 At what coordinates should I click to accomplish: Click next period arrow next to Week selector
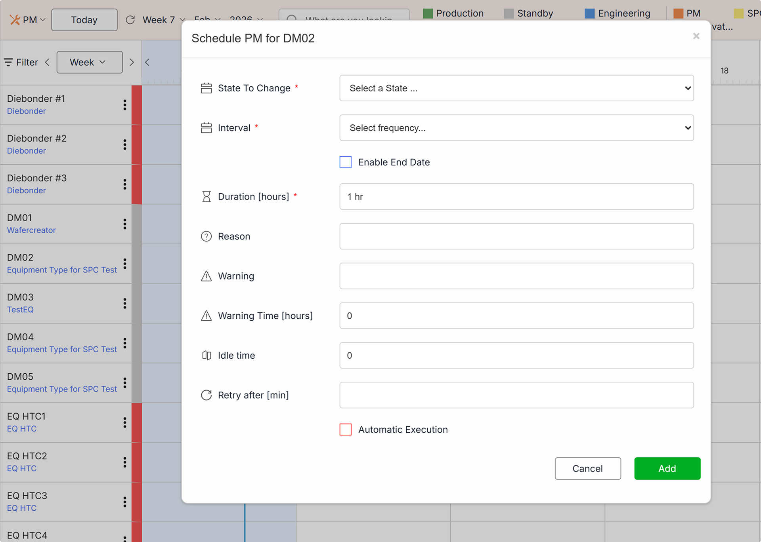point(132,62)
